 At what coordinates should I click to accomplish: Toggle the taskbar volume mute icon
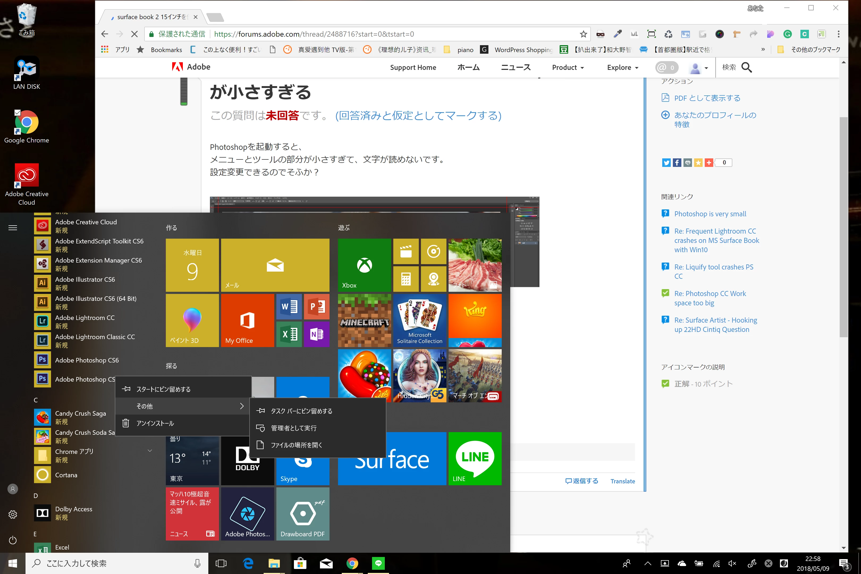coord(732,563)
